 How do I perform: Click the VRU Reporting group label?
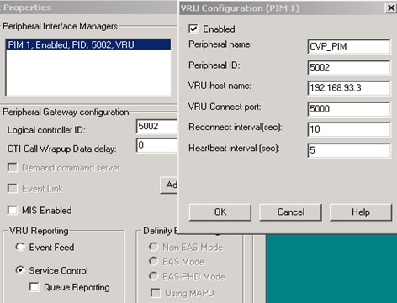[x=39, y=231]
